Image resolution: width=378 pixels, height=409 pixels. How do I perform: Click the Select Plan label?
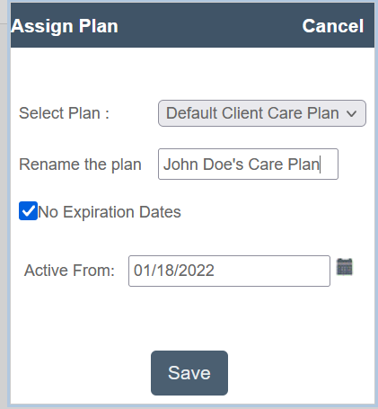coord(64,113)
